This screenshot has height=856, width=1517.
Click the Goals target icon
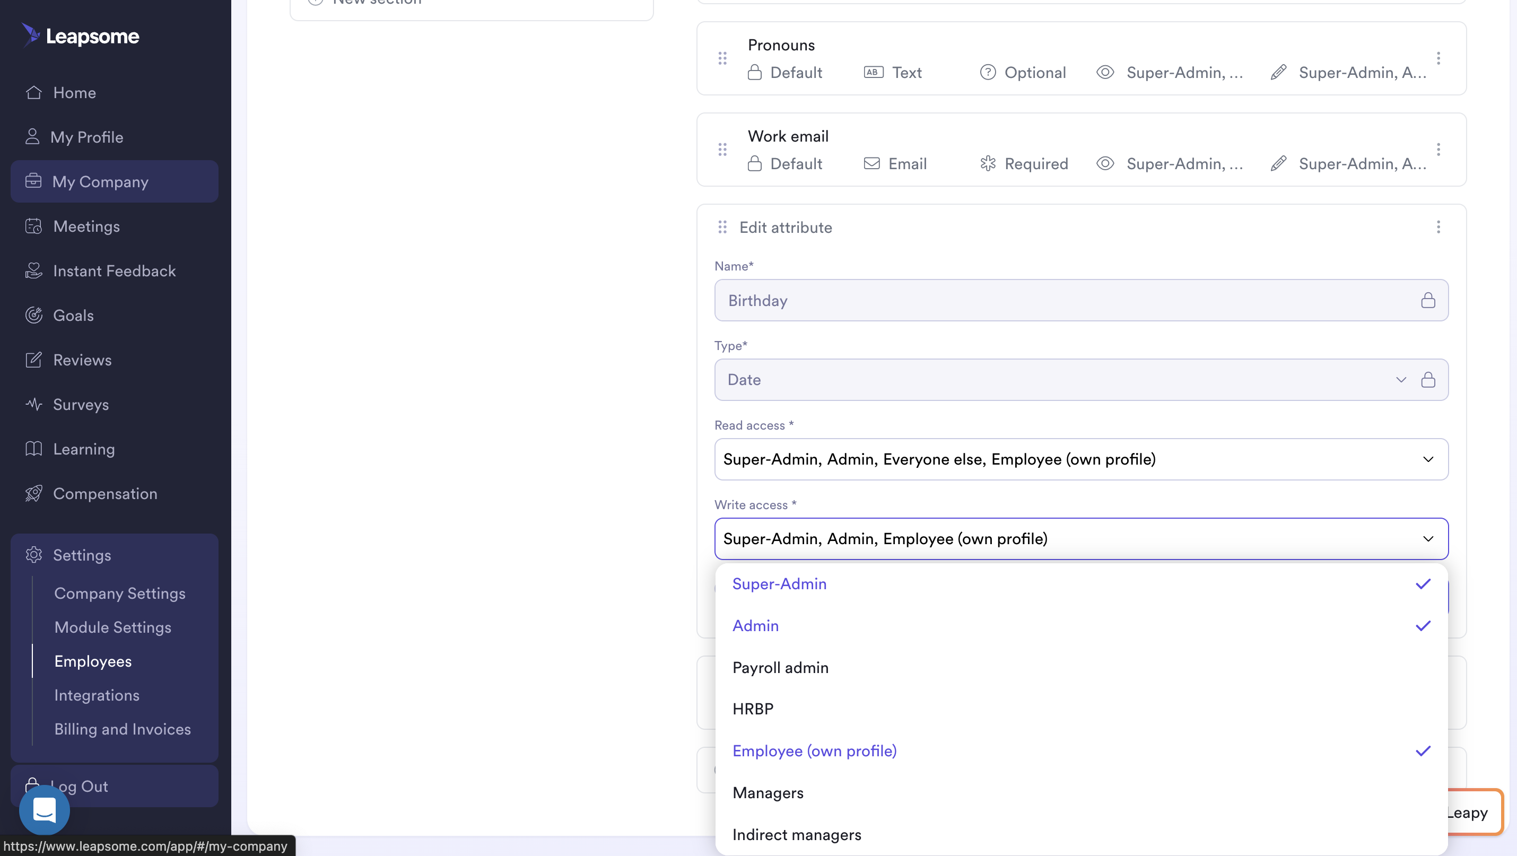pyautogui.click(x=33, y=315)
